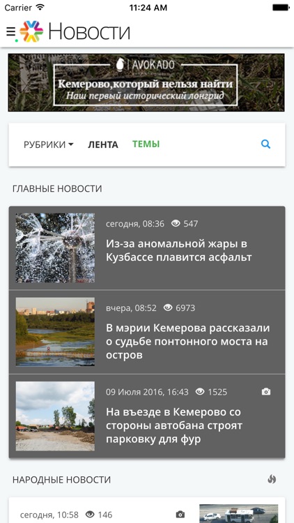Tap the eye views icon showing 547
Screen dimensions: 294x523
pos(176,223)
